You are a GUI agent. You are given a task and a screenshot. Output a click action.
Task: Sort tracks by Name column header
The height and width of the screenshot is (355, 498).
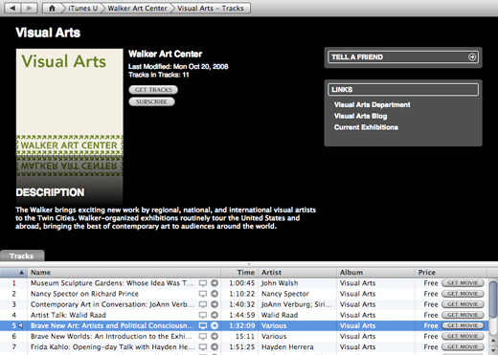(124, 273)
